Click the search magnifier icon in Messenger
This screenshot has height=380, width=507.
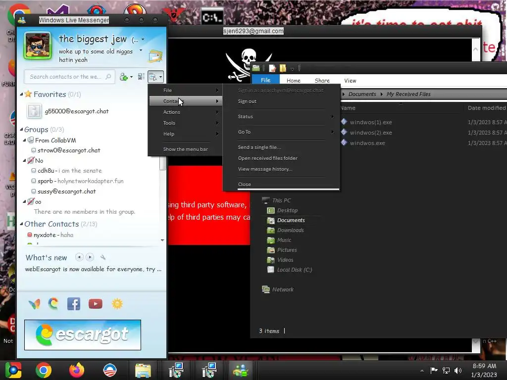[108, 77]
